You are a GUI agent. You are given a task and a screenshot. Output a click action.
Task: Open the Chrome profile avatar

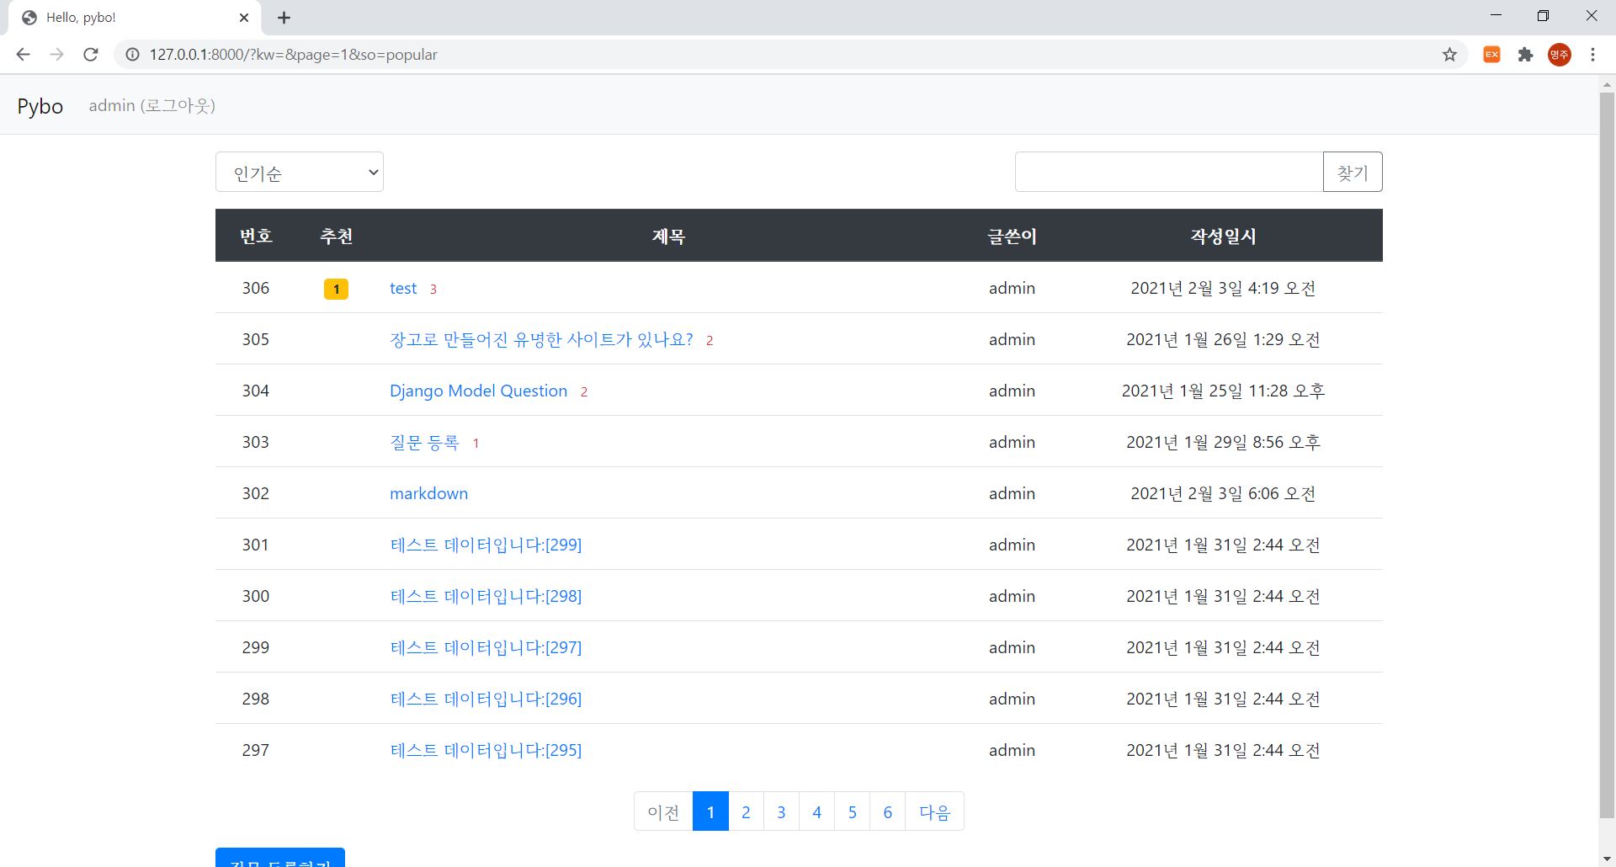tap(1560, 54)
